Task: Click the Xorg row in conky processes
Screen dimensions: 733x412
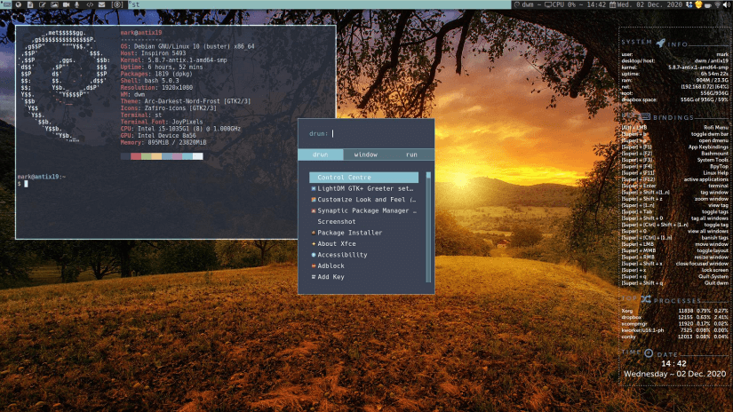Action: (674, 311)
